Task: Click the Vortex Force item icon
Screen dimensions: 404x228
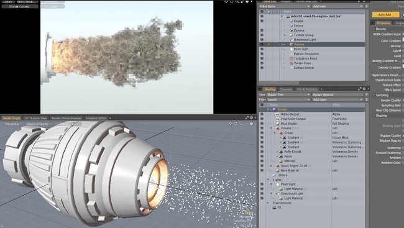Action: tap(292, 63)
